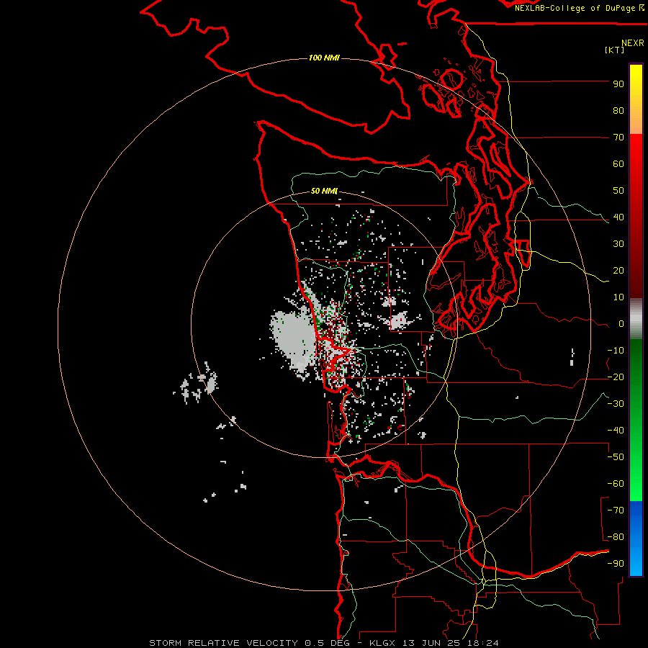Click the -70 value on the velocity scale
The height and width of the screenshot is (648, 648).
coord(616,510)
